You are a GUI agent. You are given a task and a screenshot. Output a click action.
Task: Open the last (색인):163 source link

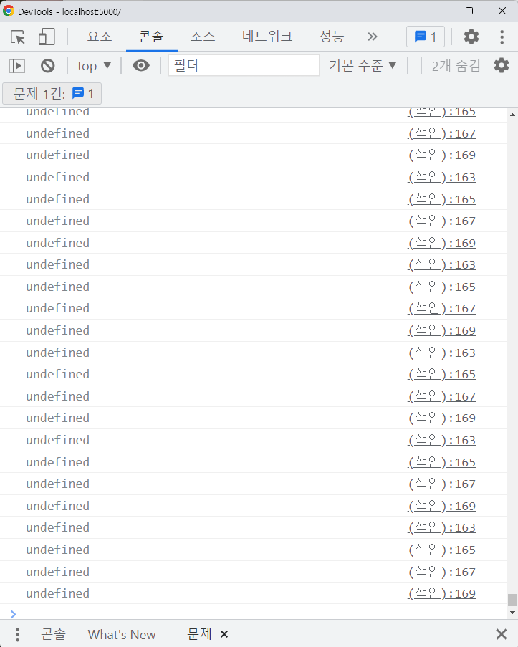(441, 527)
